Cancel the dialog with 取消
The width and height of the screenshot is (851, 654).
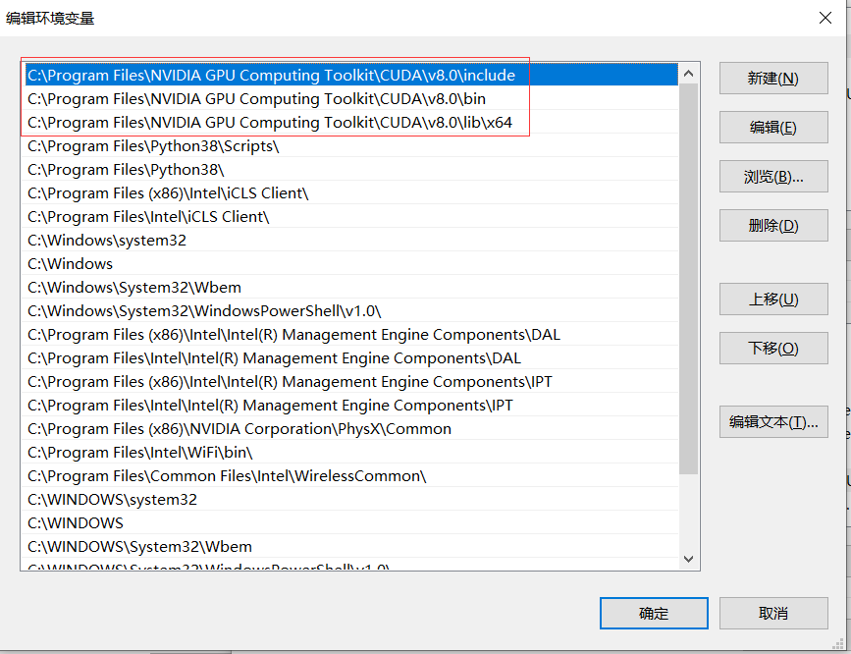point(772,613)
